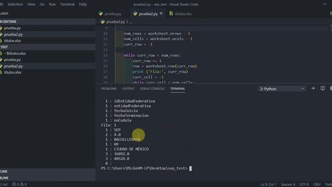Screen dimensions: 332x187
Task: Open the Selection menu
Action: (x=15, y=4)
